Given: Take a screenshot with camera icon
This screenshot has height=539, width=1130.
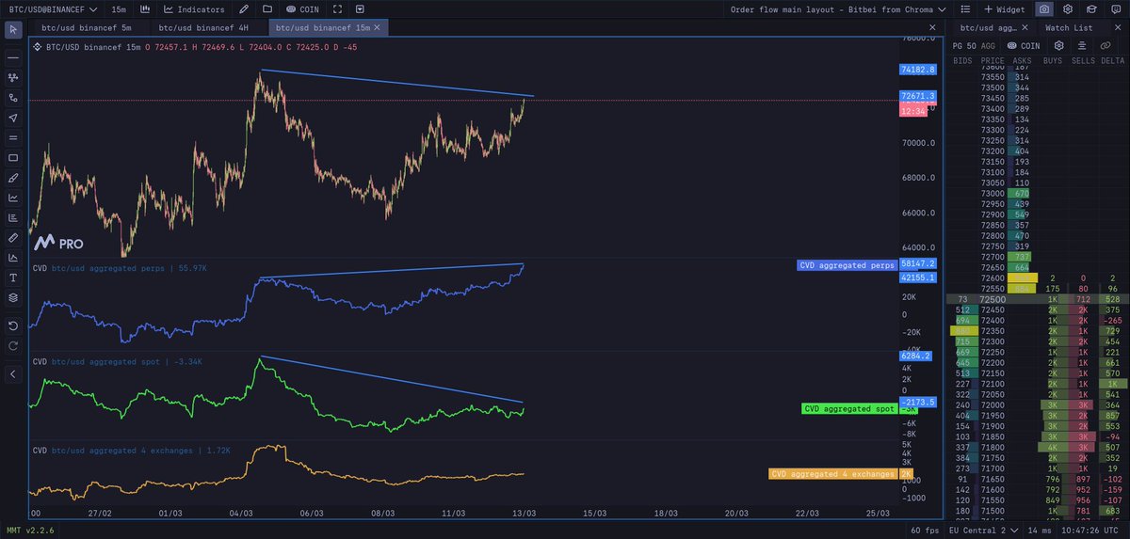Looking at the screenshot, I should [x=1043, y=8].
